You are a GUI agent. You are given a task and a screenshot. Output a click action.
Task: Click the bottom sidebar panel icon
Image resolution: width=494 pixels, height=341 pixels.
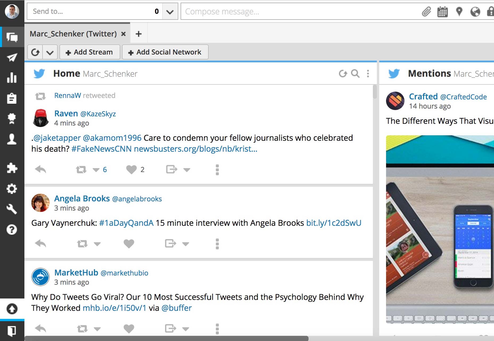12,331
